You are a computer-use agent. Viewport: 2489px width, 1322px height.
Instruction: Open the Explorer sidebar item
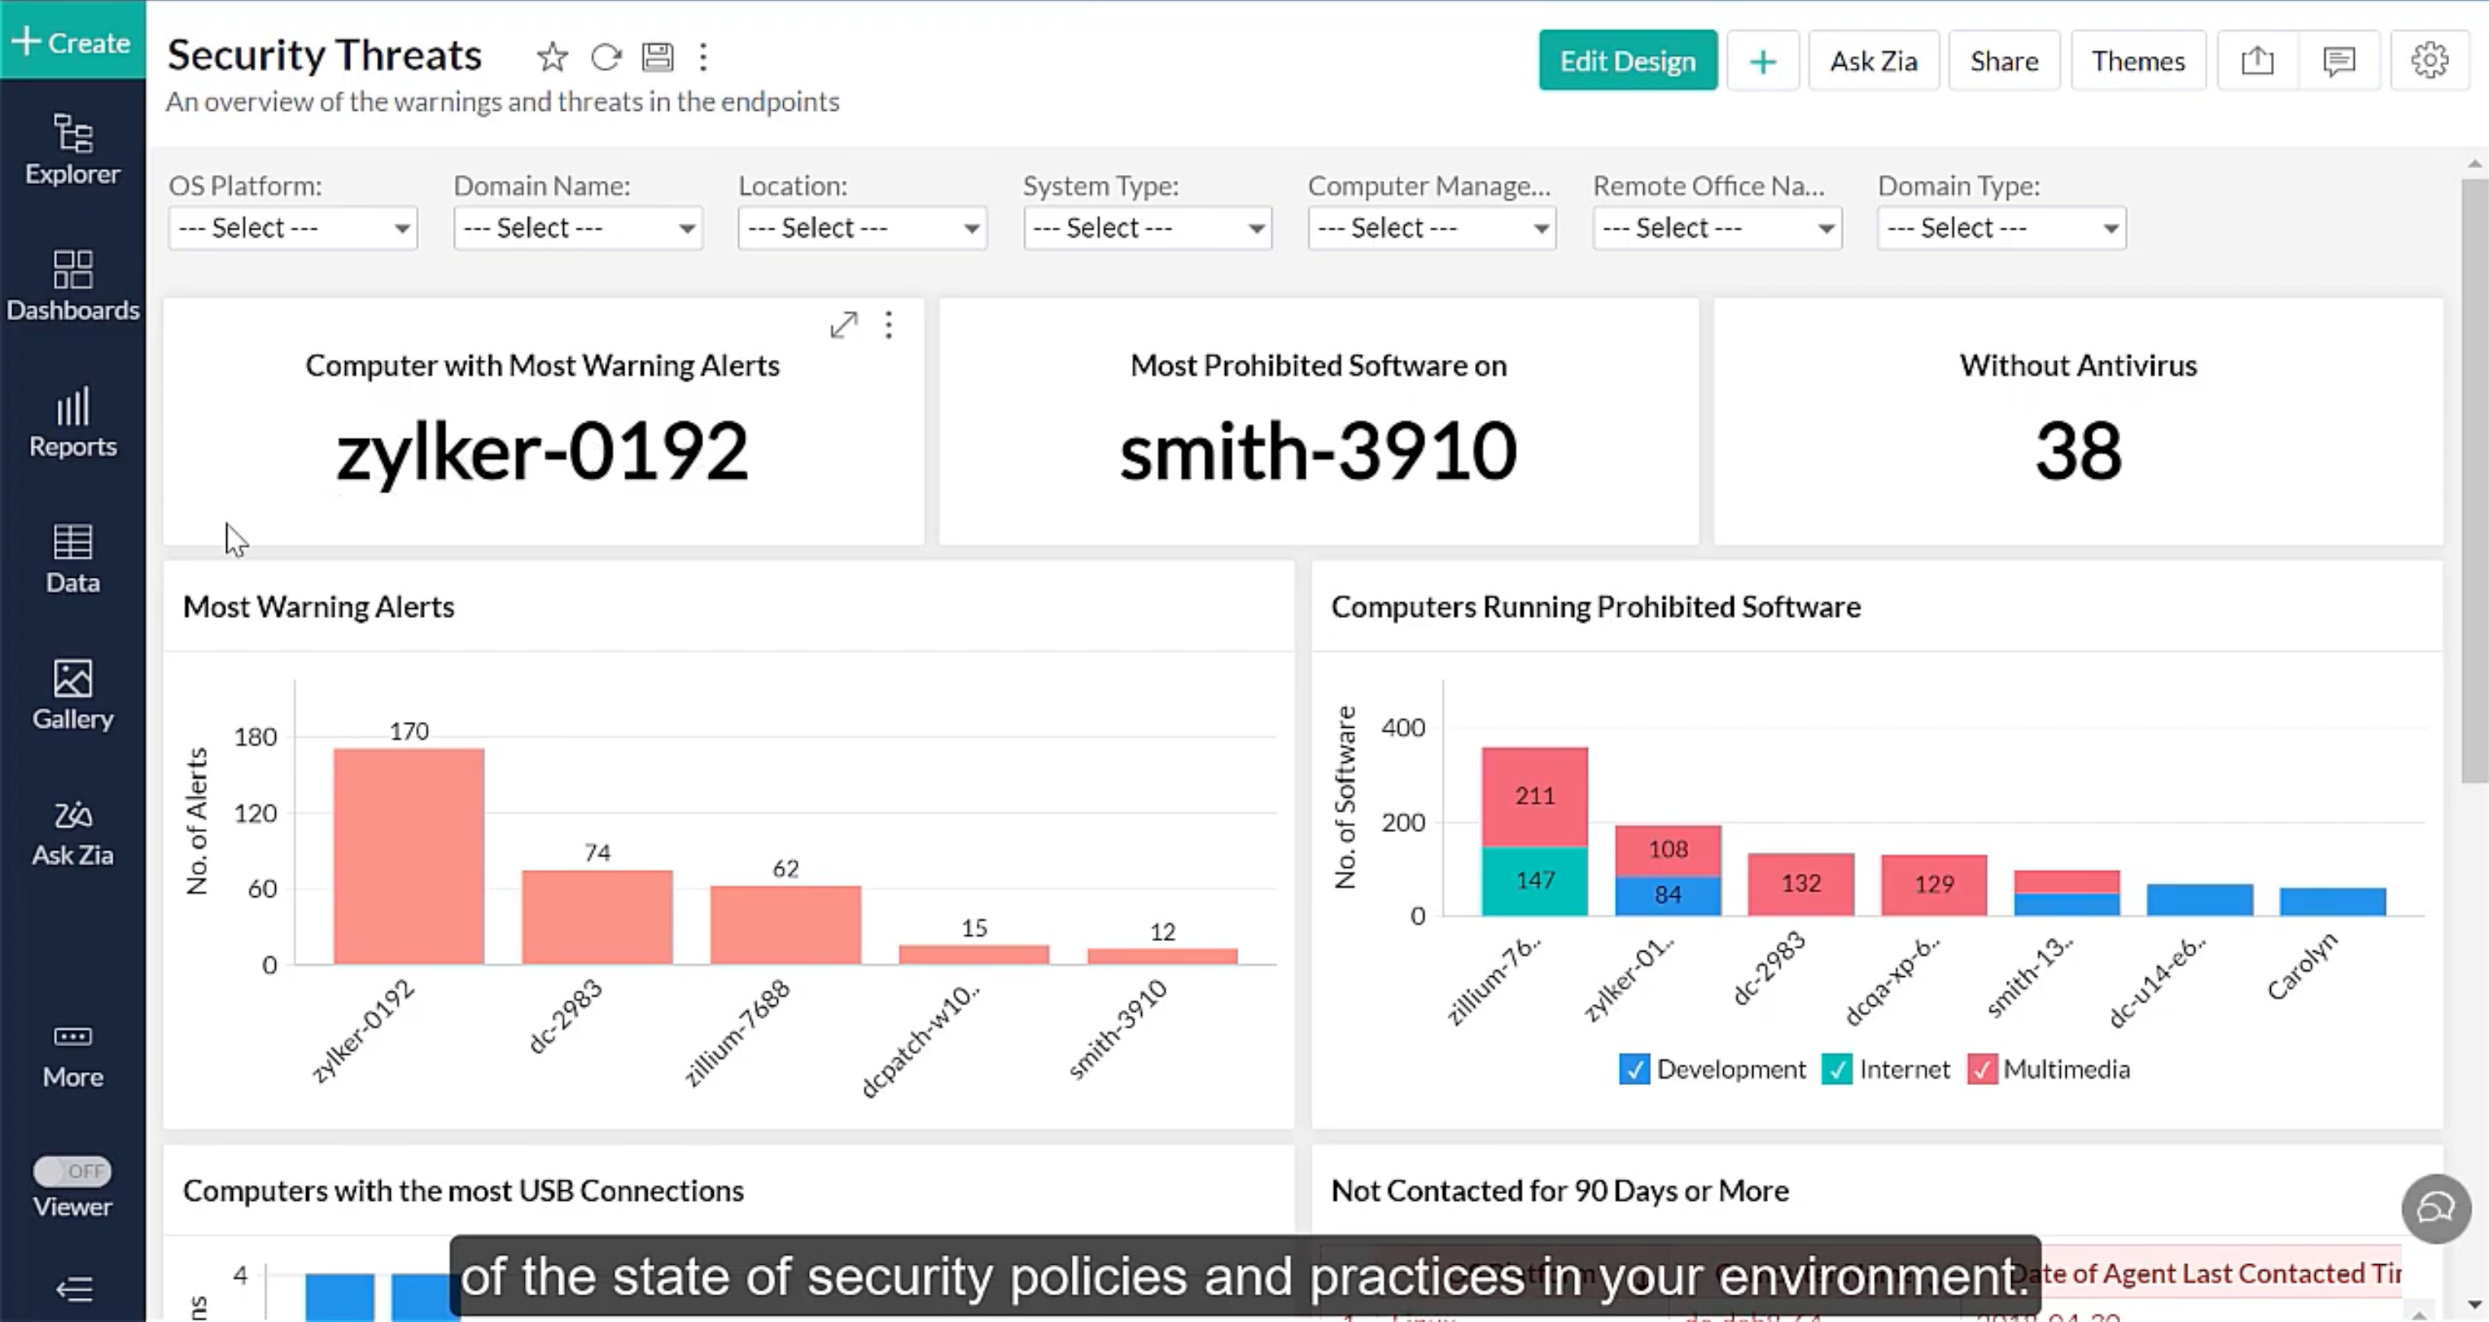click(x=72, y=150)
